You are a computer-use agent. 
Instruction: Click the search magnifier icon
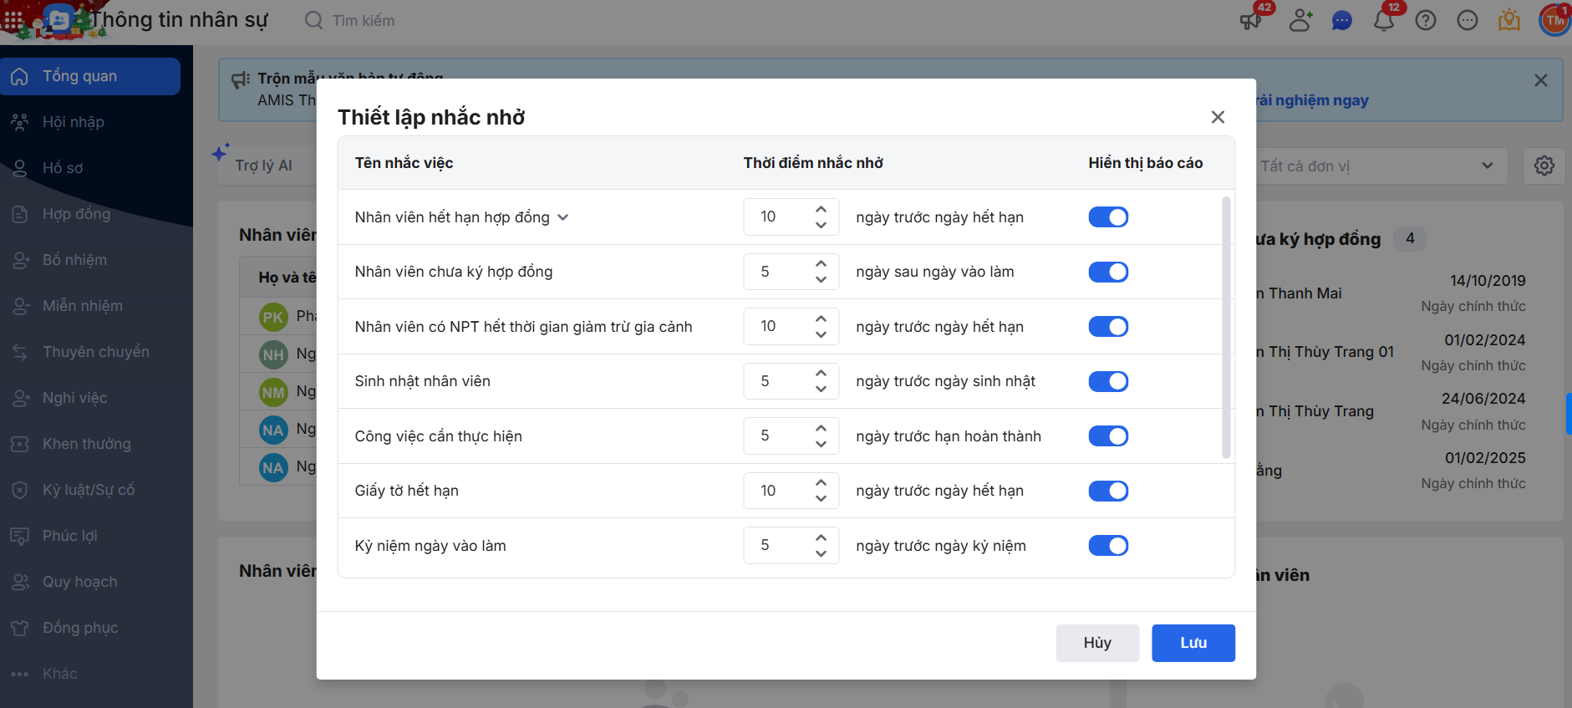point(313,20)
